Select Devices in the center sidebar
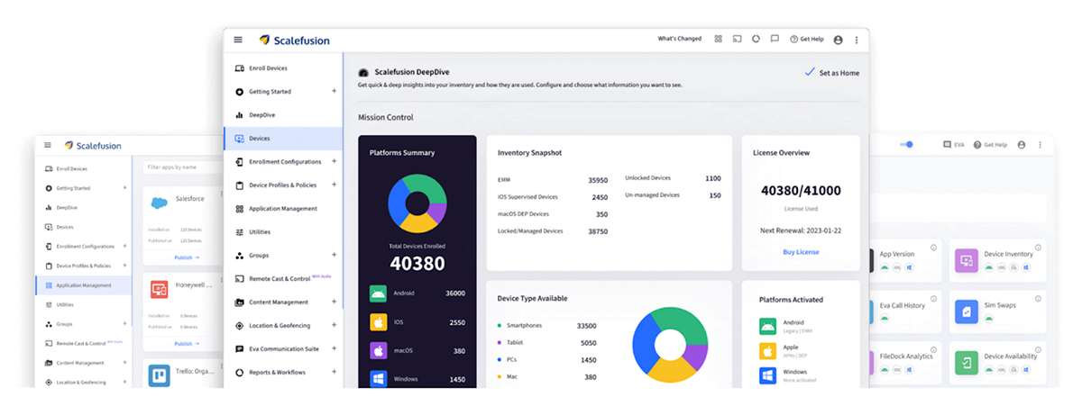Image resolution: width=1082 pixels, height=397 pixels. (283, 139)
